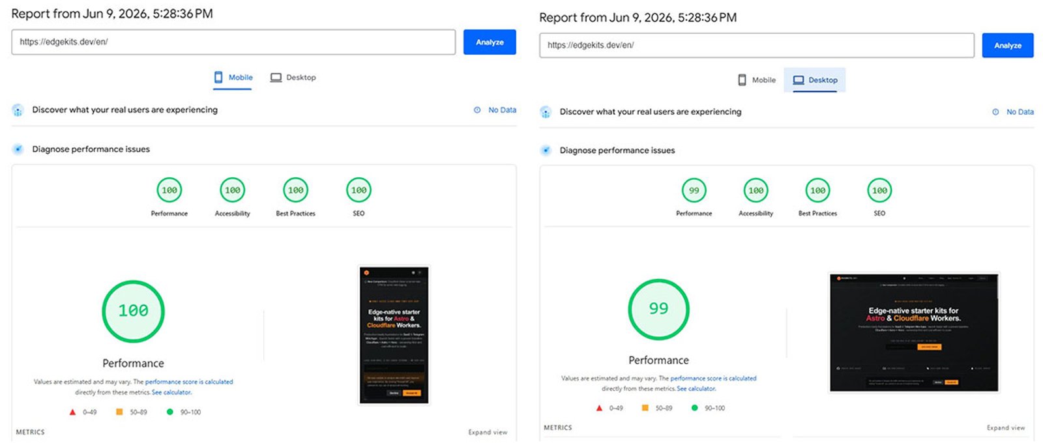Open 'See calculator' link in right report
The image size is (1043, 443).
(696, 389)
